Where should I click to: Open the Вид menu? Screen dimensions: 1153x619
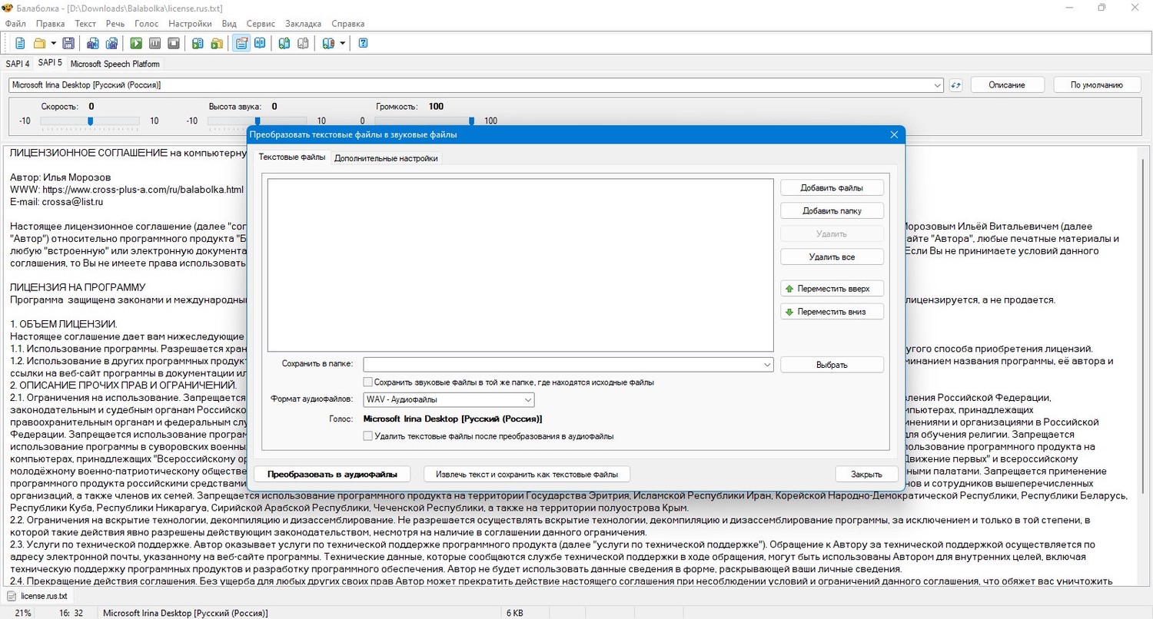229,24
